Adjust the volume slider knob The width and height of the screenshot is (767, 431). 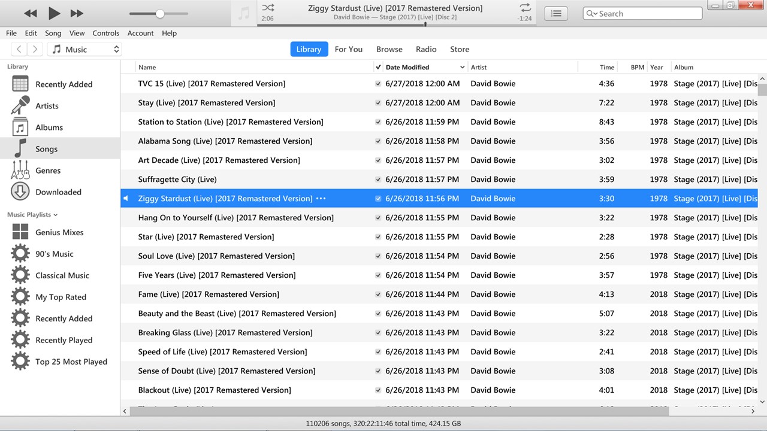click(x=159, y=13)
